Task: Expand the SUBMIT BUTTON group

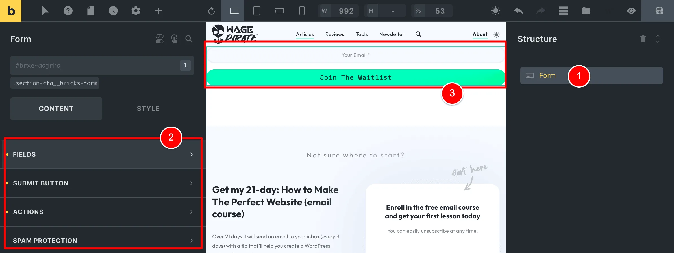Action: point(103,183)
